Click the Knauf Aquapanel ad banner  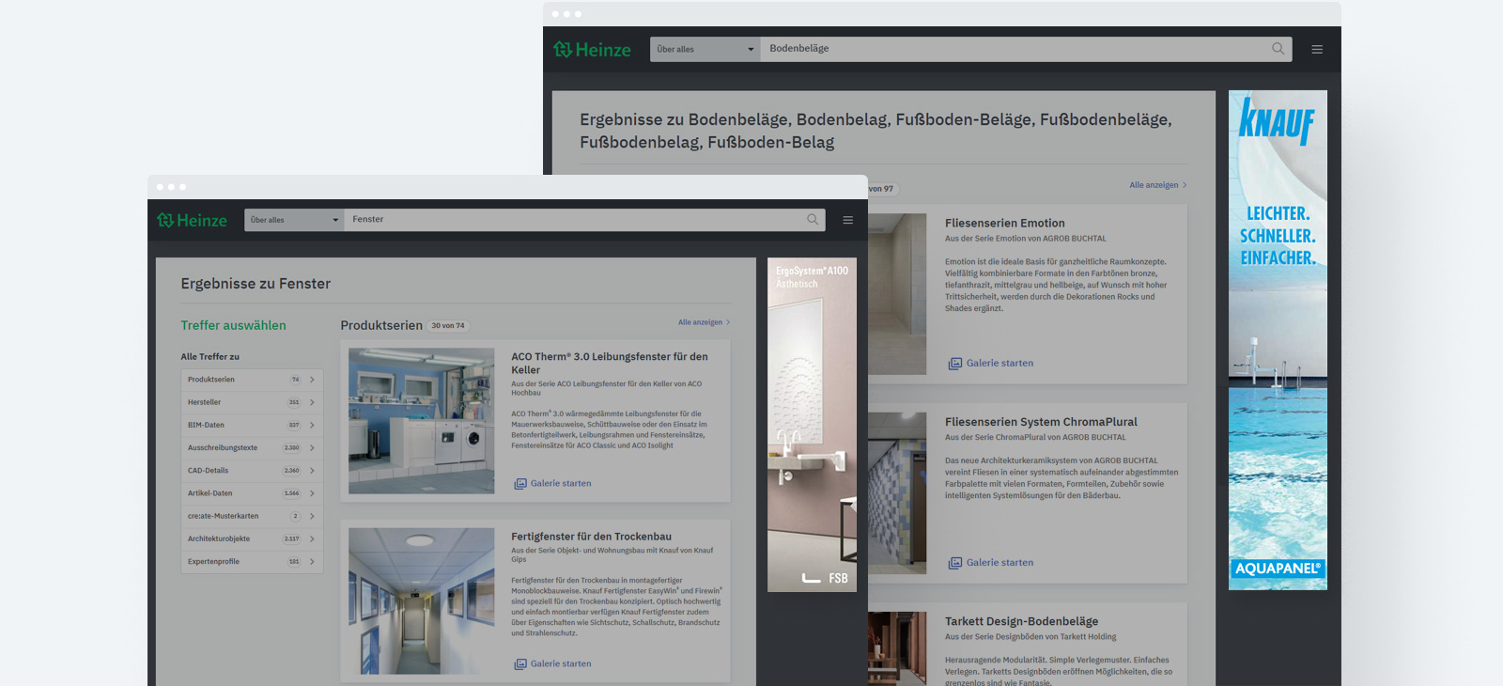tap(1278, 340)
